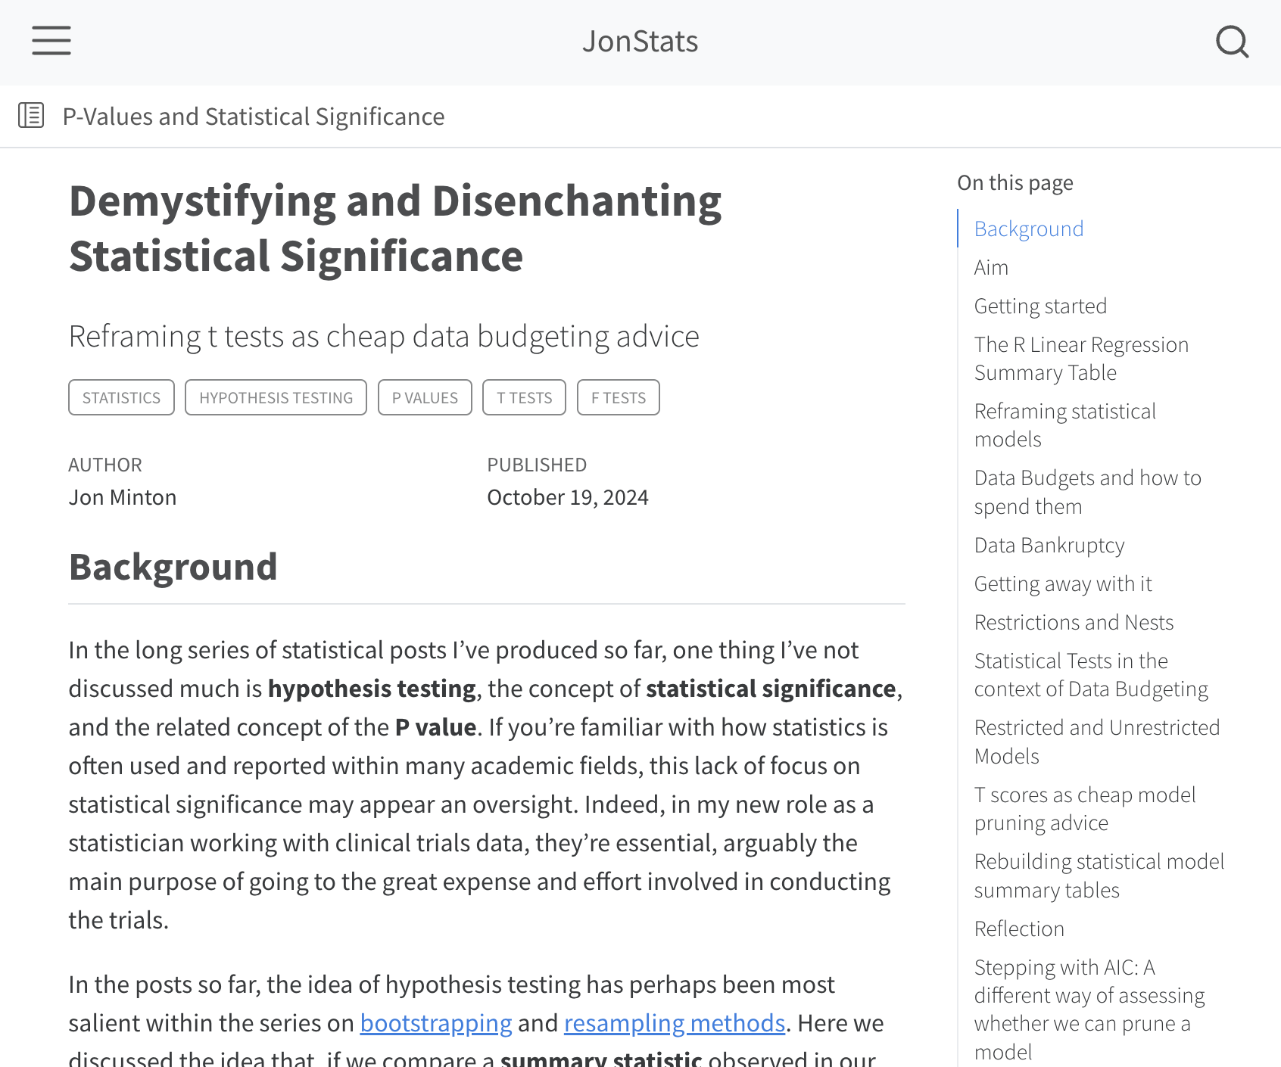Viewport: 1281px width, 1067px height.
Task: Open the hamburger navigation menu
Action: click(51, 41)
